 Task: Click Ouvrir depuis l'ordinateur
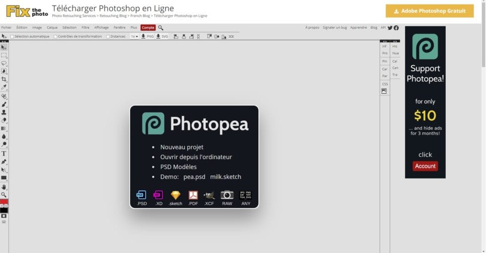tap(196, 157)
